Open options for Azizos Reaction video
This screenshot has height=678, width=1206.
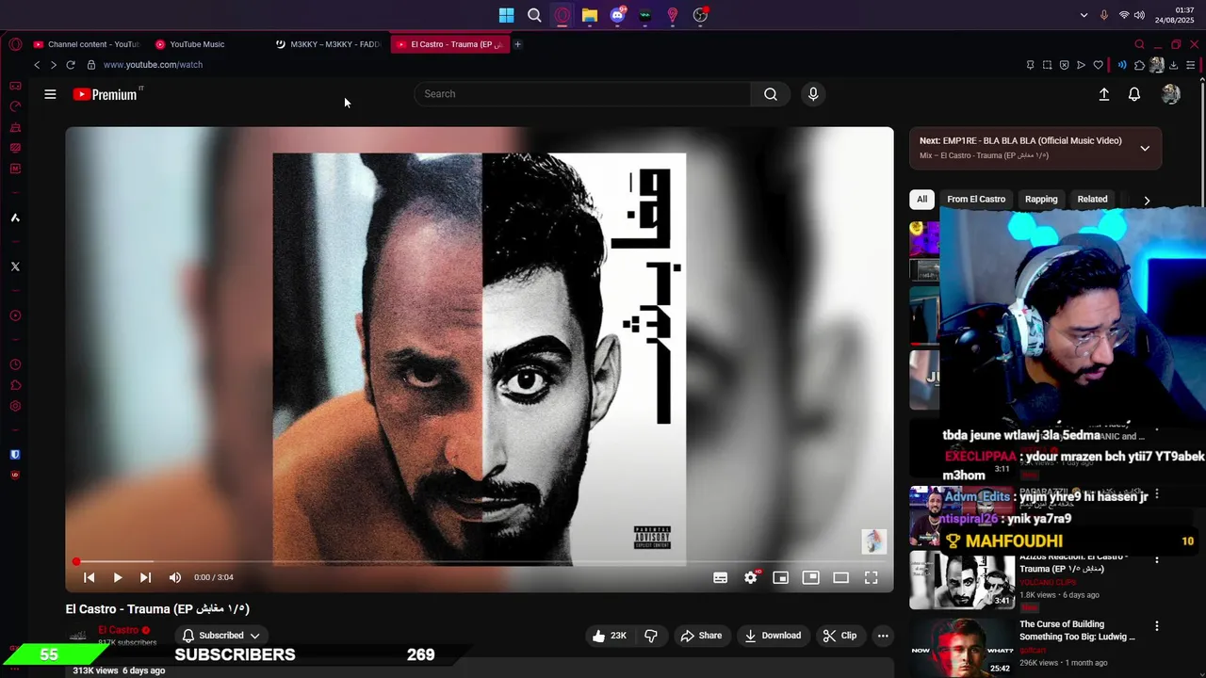(1157, 560)
